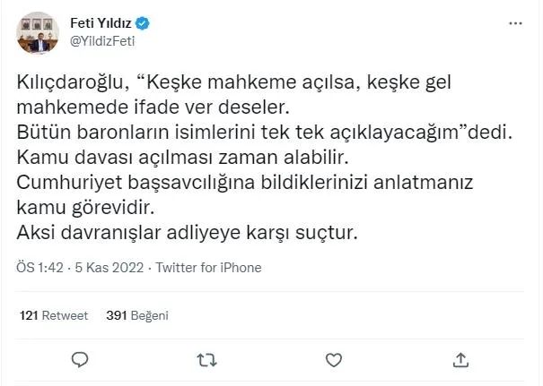View the 391 Beğeni likes list
This screenshot has height=386, width=543.
tap(137, 315)
